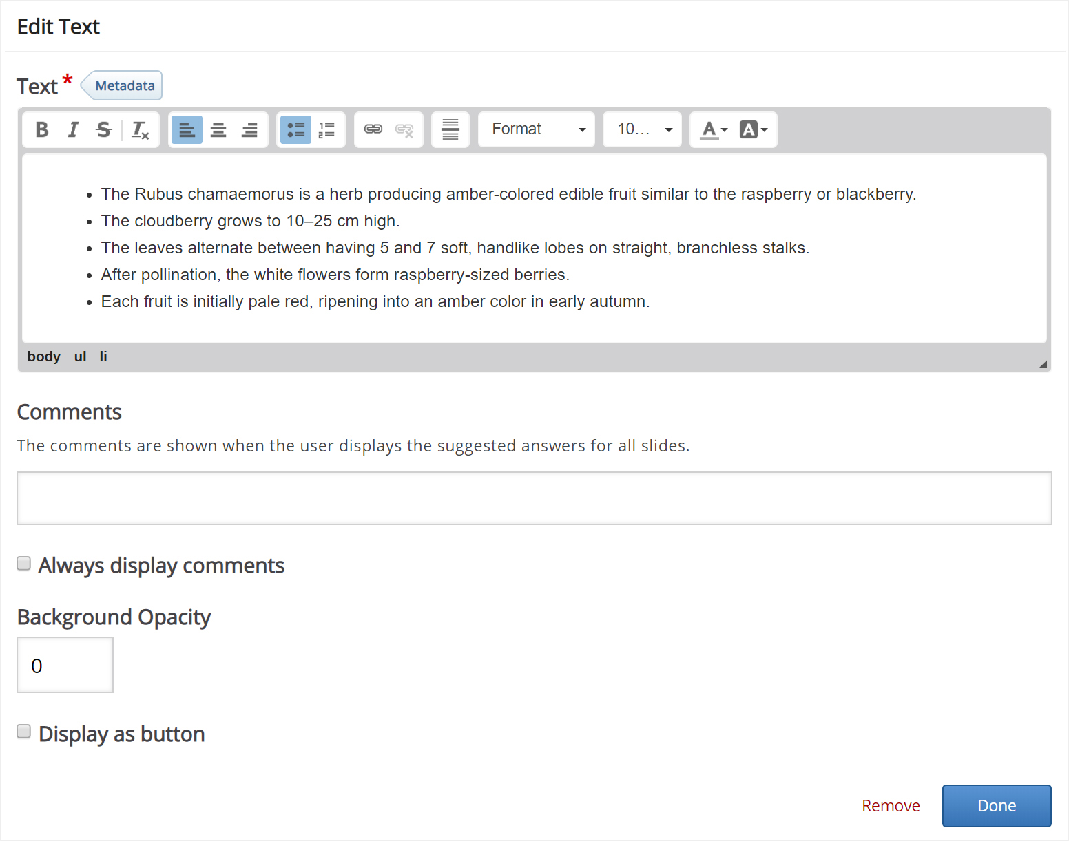This screenshot has height=841, width=1069.
Task: Toggle the bulleted list
Action: (295, 129)
